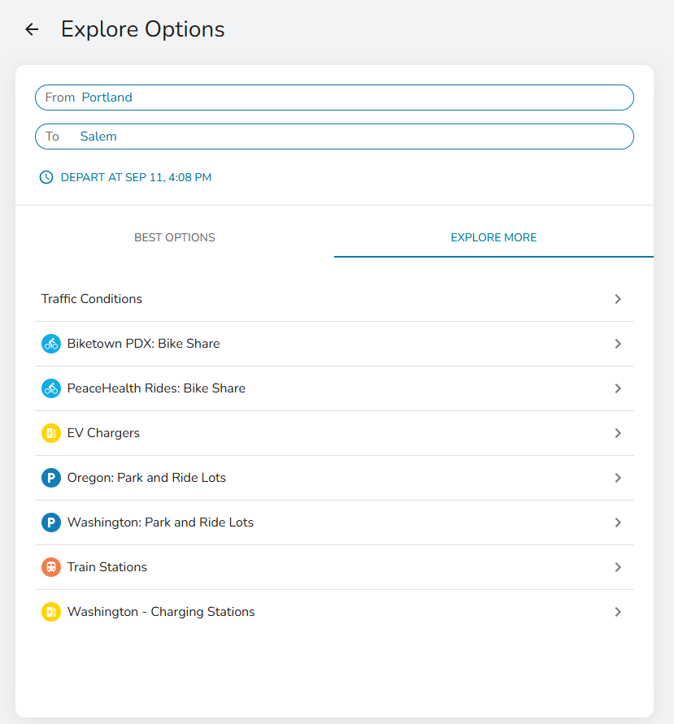
Task: Click the Train Stations orange icon
Action: pyautogui.click(x=51, y=567)
